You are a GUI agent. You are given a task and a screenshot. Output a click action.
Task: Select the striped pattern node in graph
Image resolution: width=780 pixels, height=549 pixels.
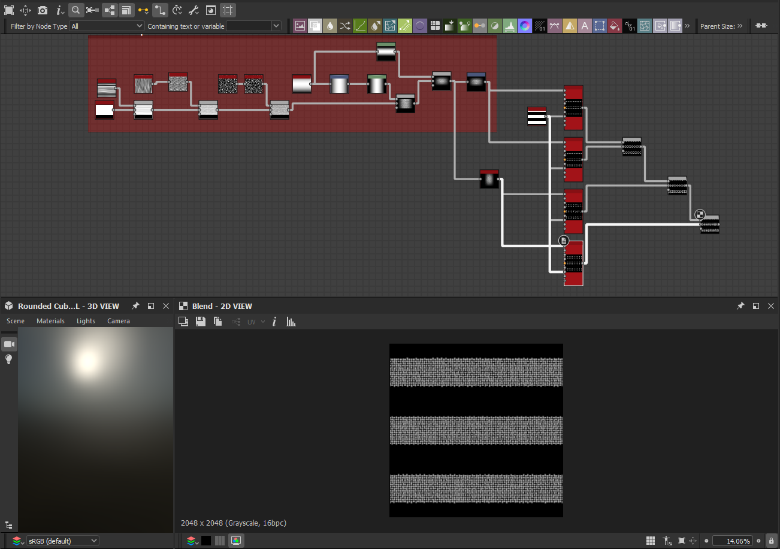[x=537, y=116]
